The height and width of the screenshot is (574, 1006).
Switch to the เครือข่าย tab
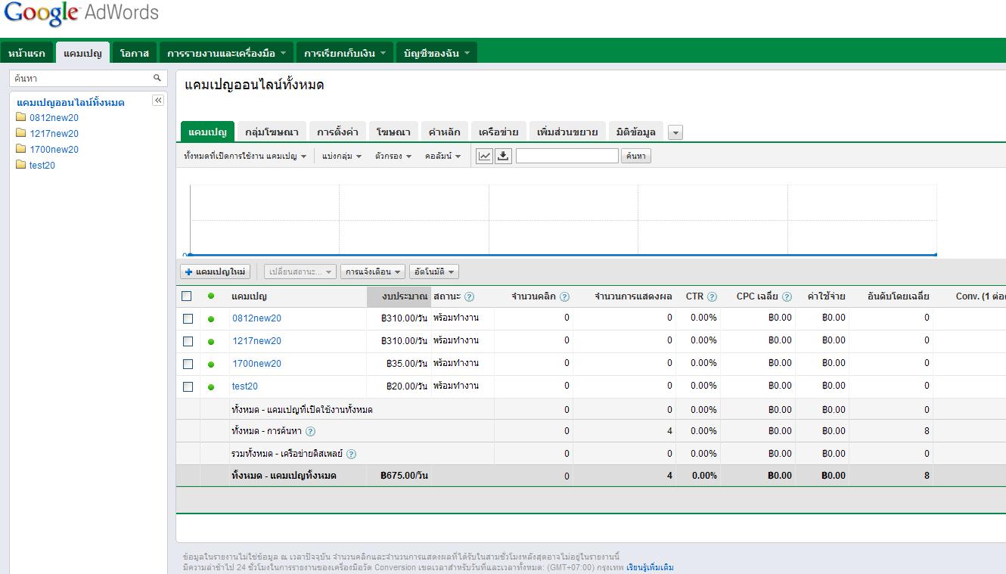[x=498, y=132]
